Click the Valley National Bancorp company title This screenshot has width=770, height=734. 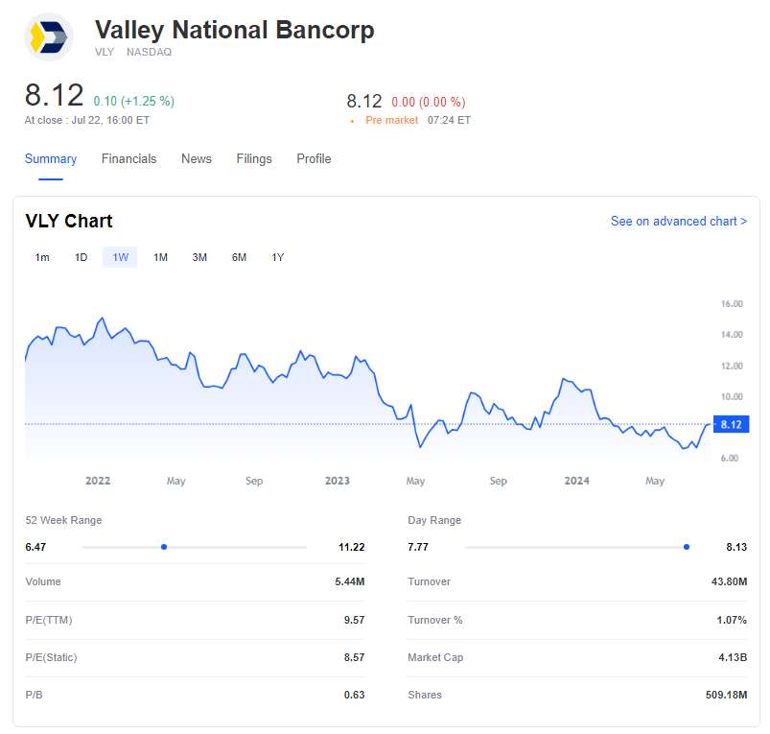(x=234, y=30)
